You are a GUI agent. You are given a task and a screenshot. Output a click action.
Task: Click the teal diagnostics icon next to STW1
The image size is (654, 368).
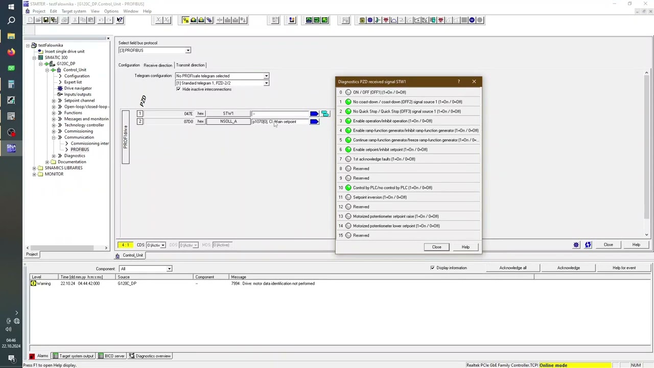coord(325,113)
